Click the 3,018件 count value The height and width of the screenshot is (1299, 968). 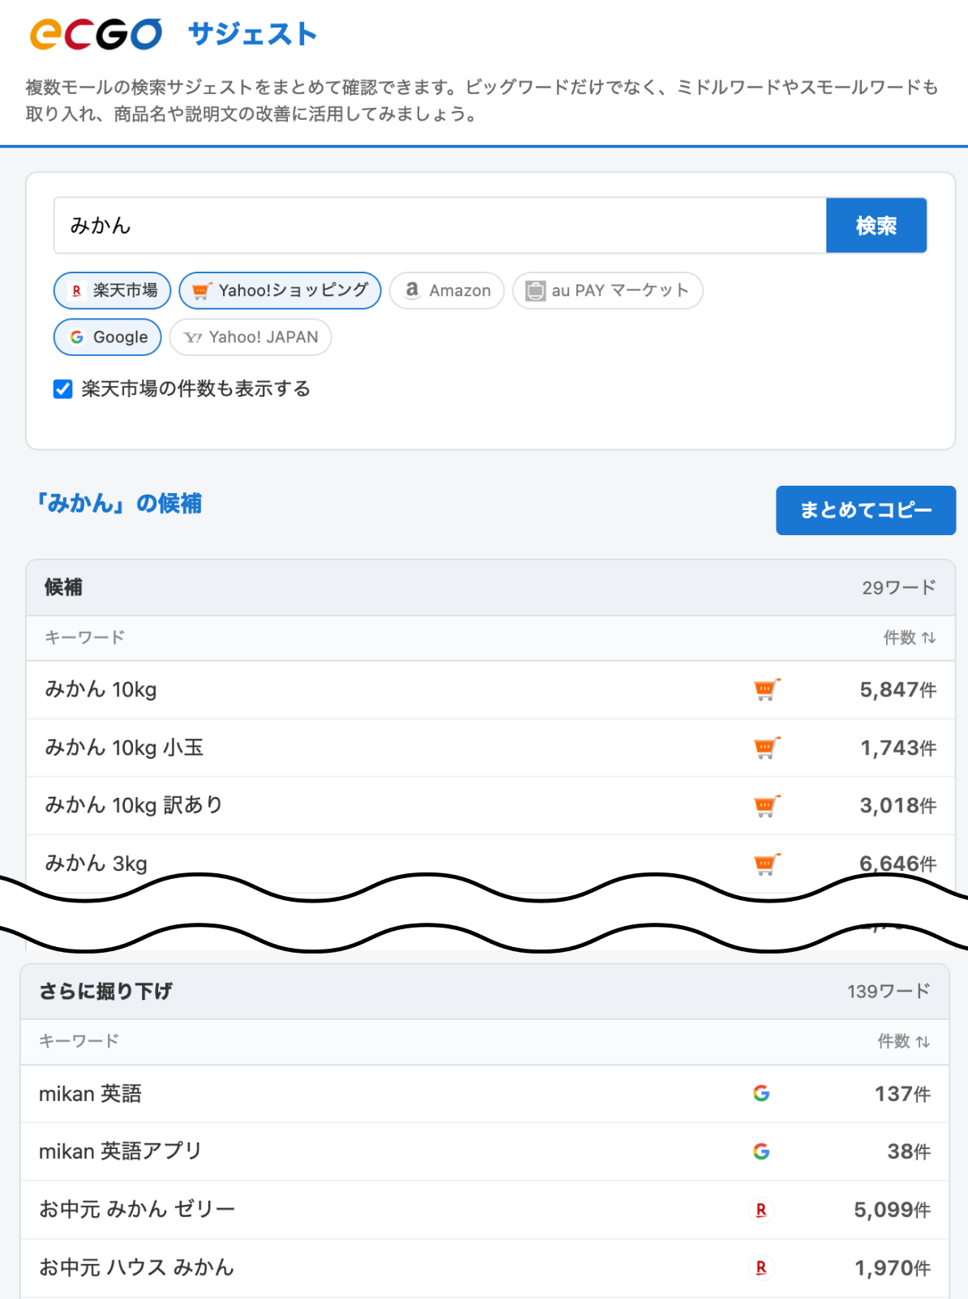[x=898, y=806]
